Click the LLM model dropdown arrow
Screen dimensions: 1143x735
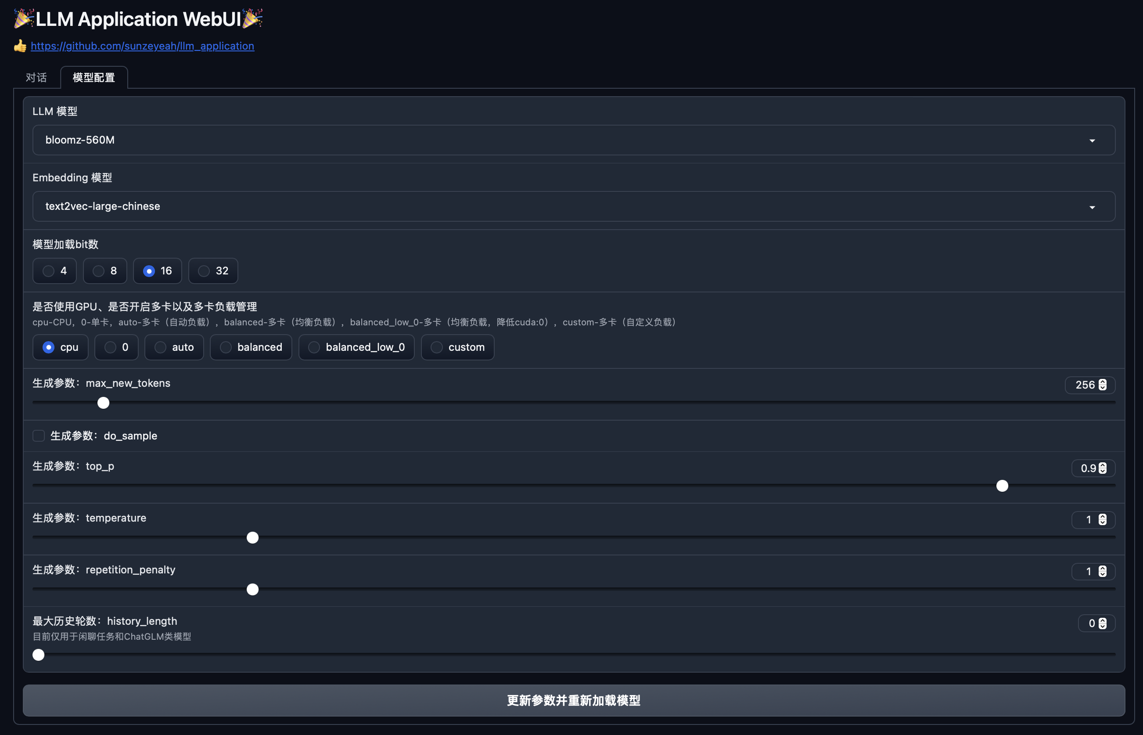[1092, 141]
